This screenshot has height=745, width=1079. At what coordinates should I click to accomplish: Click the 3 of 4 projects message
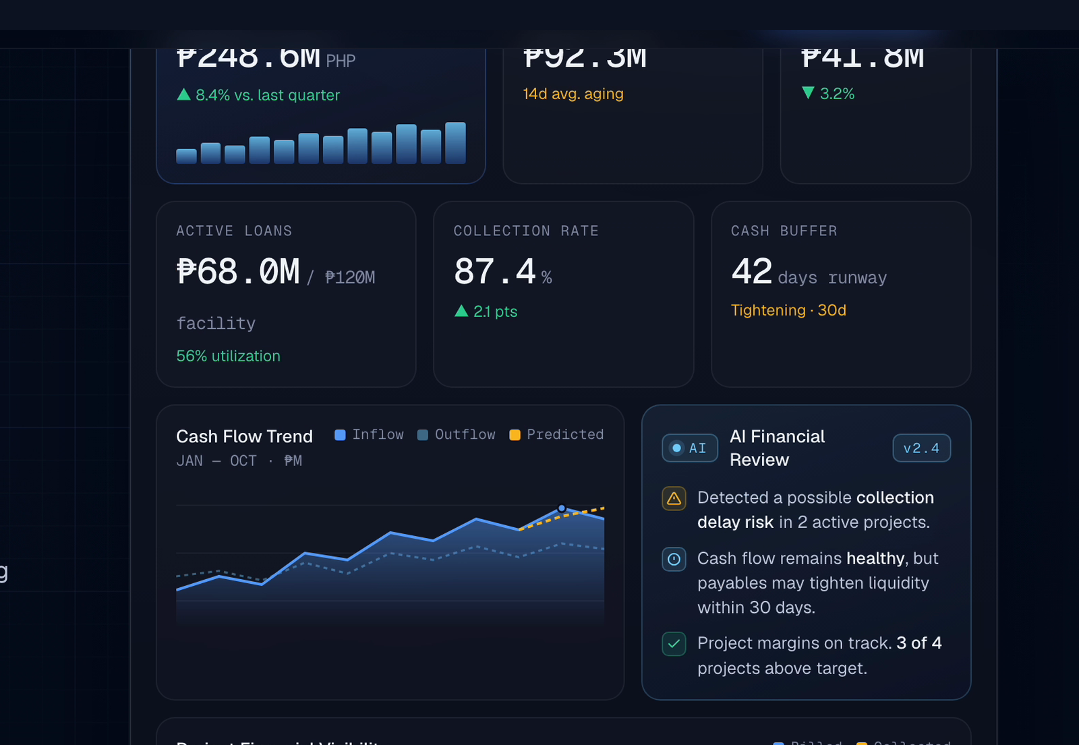click(819, 655)
